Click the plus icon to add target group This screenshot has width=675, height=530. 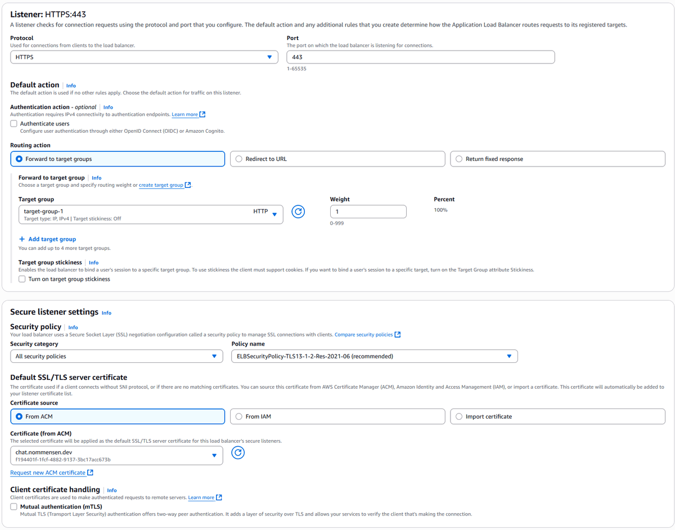pos(22,239)
